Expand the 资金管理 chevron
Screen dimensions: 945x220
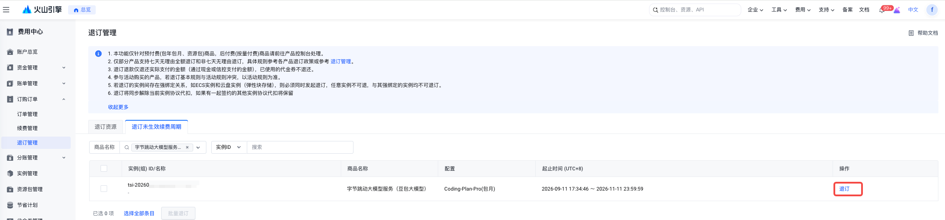coord(64,68)
